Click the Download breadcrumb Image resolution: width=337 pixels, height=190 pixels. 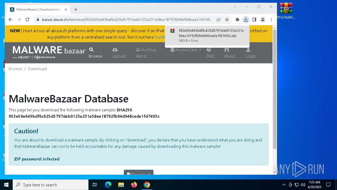37,69
